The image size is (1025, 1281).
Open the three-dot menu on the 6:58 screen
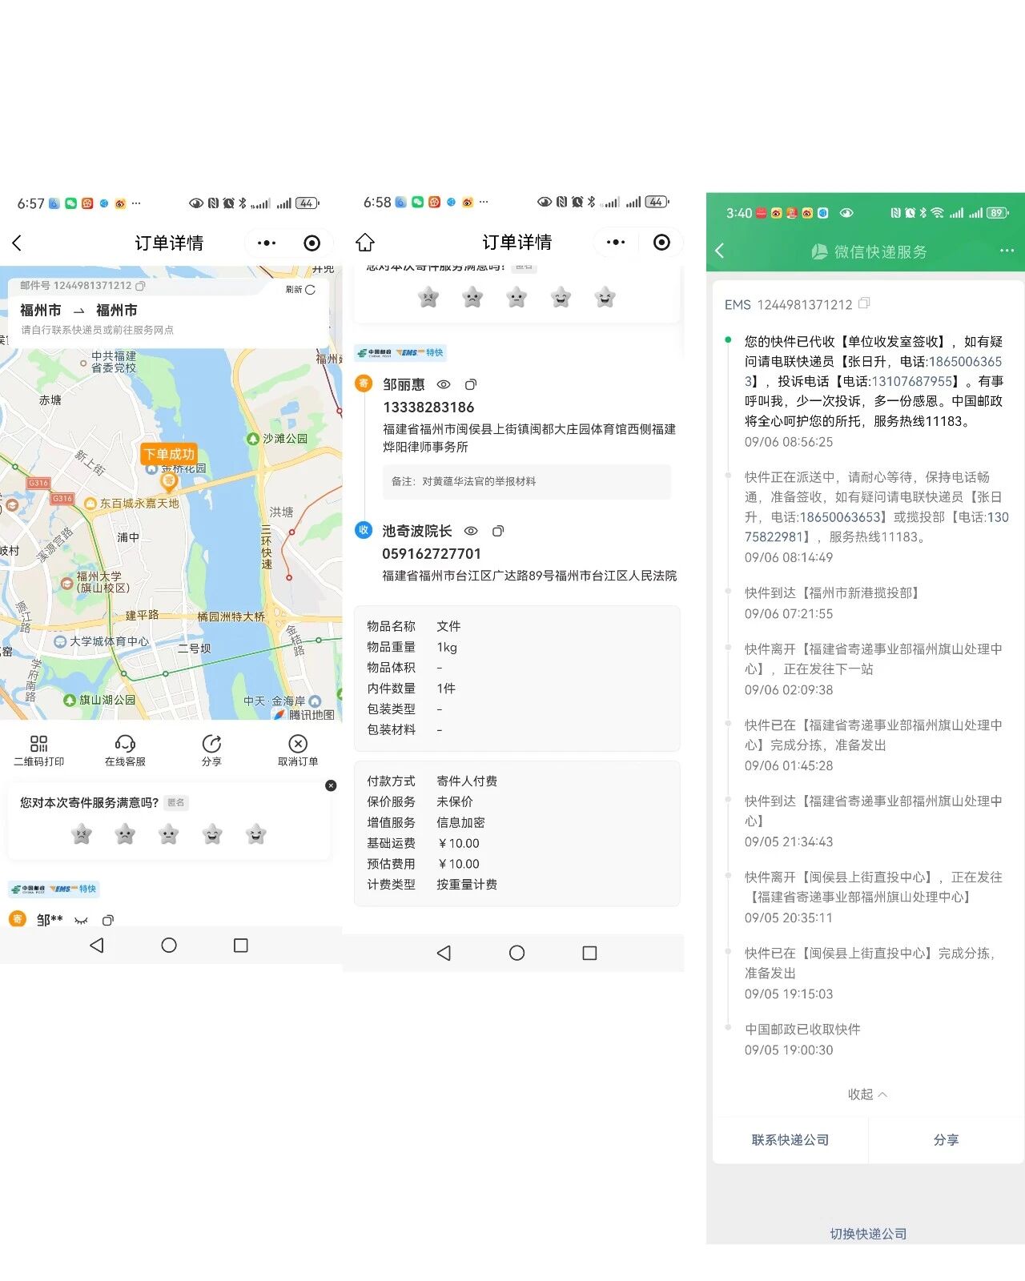point(615,242)
